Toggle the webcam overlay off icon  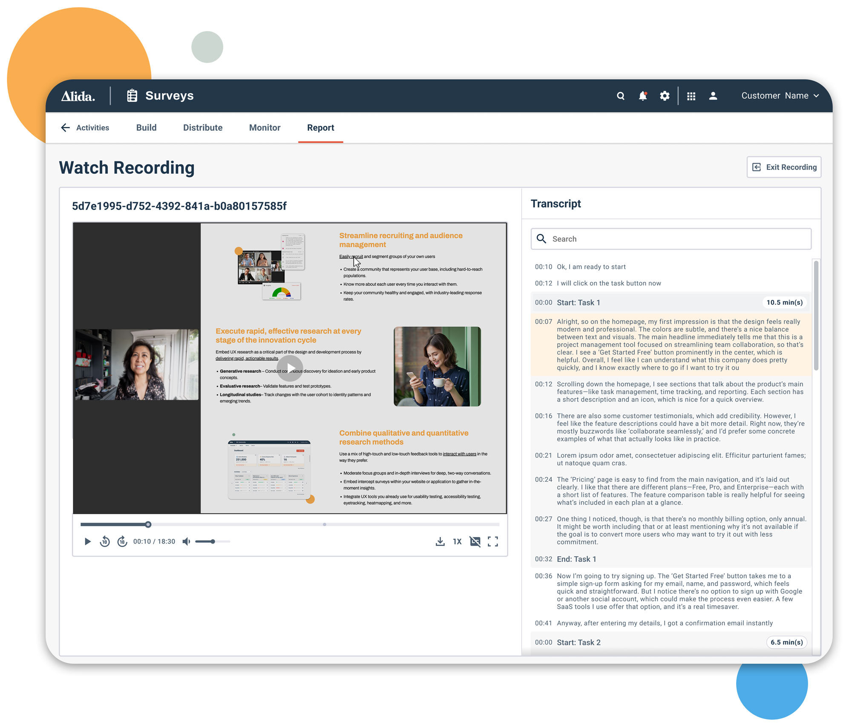[475, 541]
